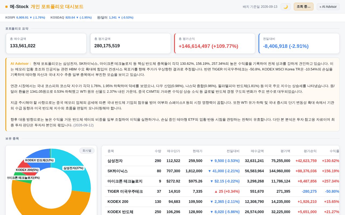Select the 총 평가금액 summary card

point(130,43)
